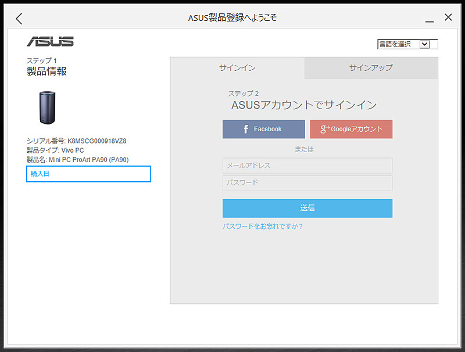Click the パスワード input field
The height and width of the screenshot is (352, 465).
(x=307, y=183)
